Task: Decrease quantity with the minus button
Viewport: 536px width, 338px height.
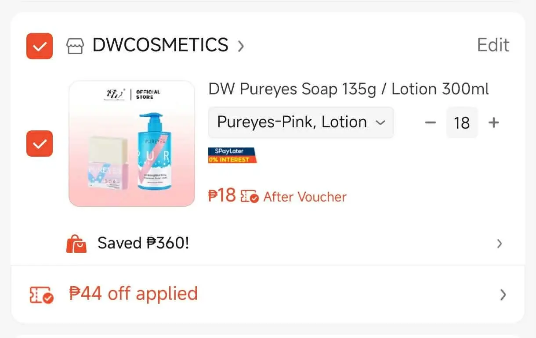Action: 430,122
